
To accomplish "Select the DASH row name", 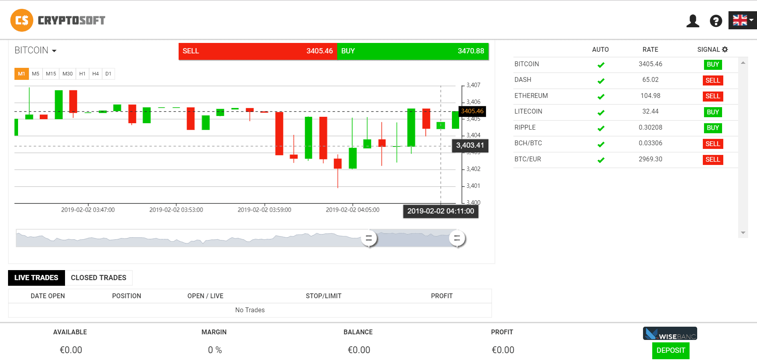I will coord(523,80).
